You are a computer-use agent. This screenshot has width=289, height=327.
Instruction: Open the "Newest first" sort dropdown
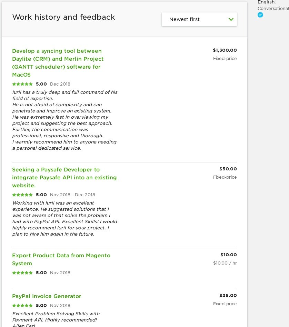199,19
